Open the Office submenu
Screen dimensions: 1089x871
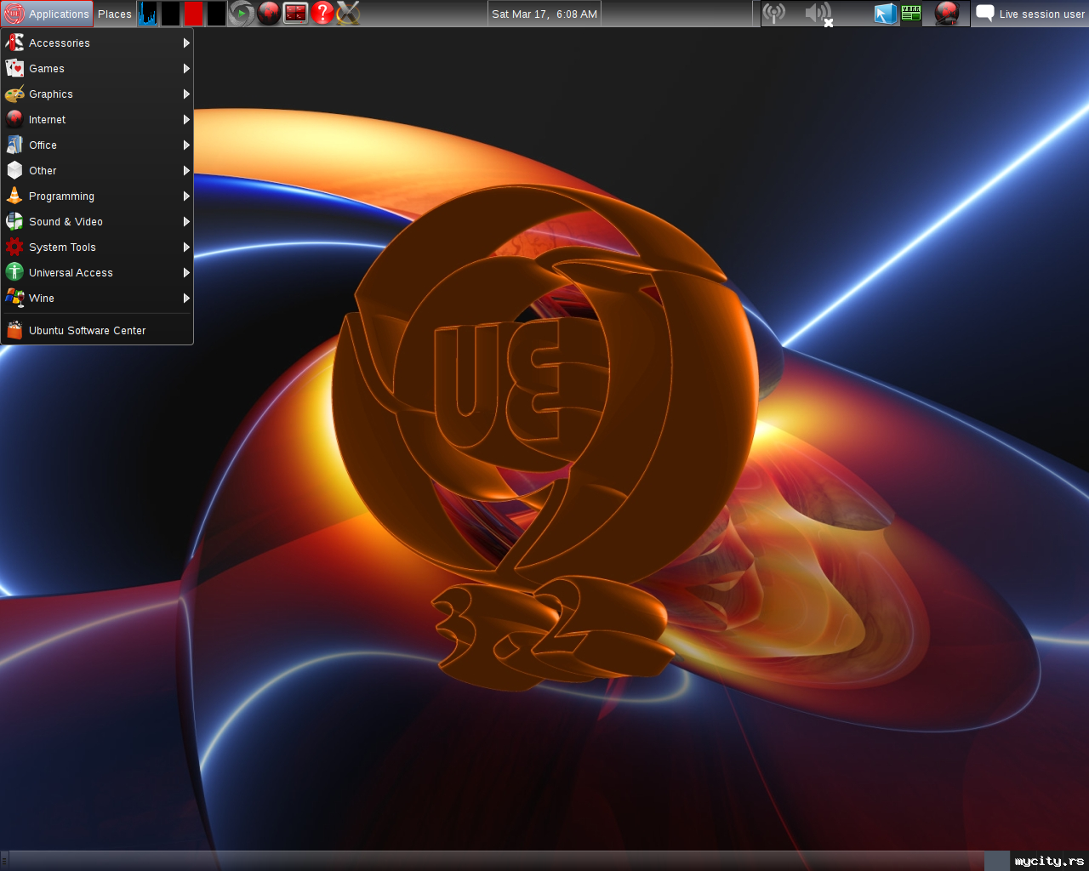click(x=97, y=145)
